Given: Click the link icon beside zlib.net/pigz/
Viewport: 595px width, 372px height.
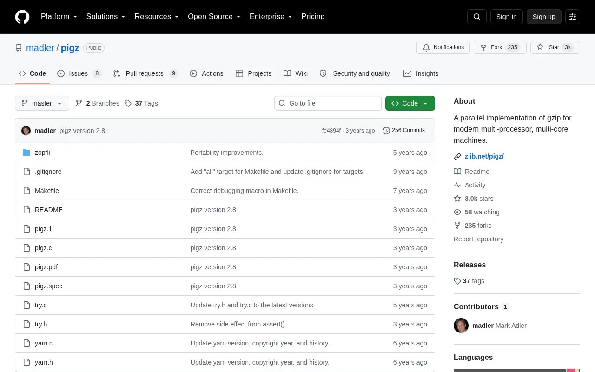Looking at the screenshot, I should pos(457,157).
